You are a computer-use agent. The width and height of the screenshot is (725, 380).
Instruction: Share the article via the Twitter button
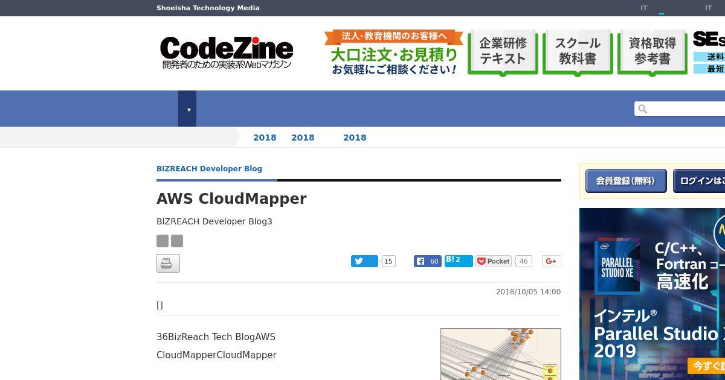(x=364, y=261)
